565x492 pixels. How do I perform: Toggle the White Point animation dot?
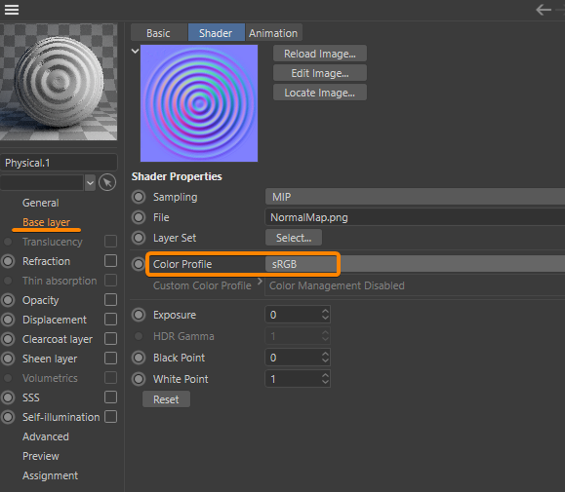139,379
